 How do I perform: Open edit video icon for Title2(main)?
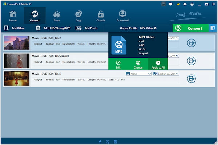[x=191, y=61]
